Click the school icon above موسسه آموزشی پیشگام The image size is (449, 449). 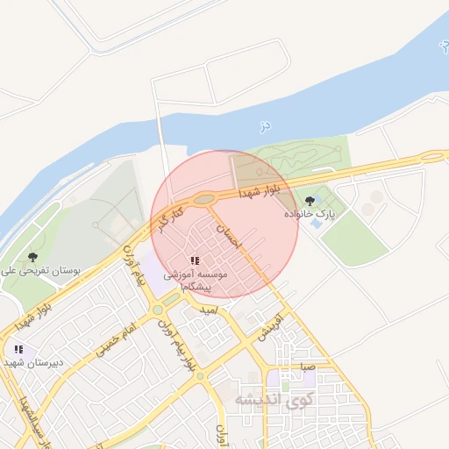(x=195, y=260)
